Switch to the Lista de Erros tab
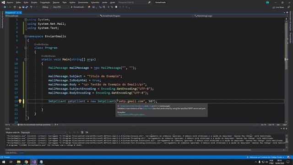The width and height of the screenshot is (293, 165). click(x=11, y=153)
